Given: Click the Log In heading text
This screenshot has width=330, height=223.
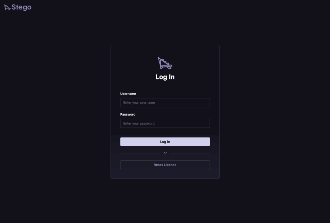Looking at the screenshot, I should [165, 77].
